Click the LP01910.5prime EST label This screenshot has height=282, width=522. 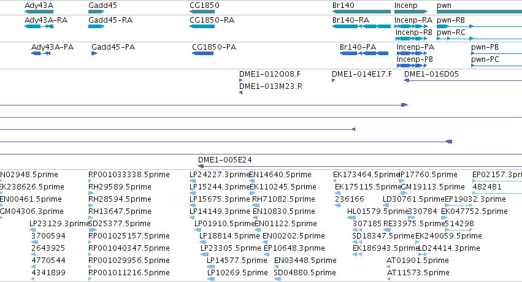[225, 224]
